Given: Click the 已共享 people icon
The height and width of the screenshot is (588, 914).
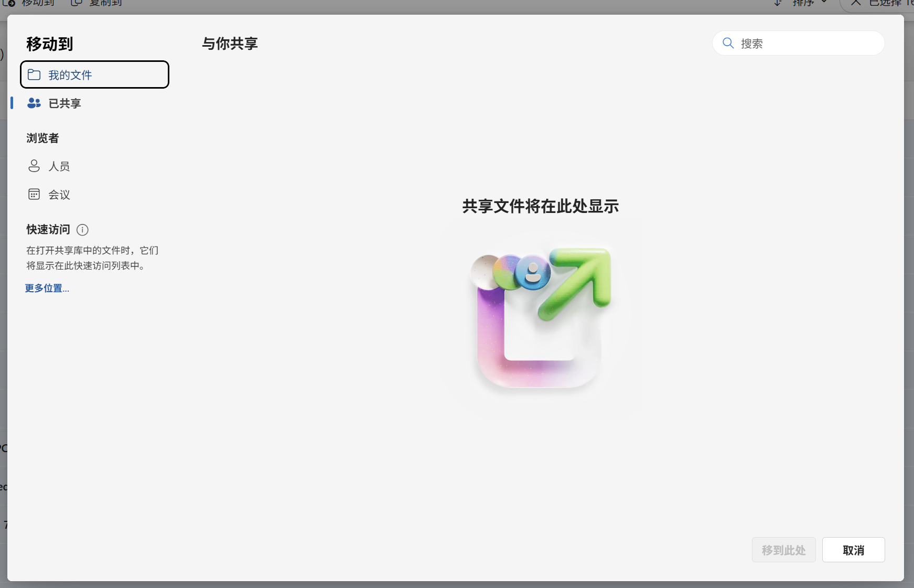Looking at the screenshot, I should tap(34, 103).
